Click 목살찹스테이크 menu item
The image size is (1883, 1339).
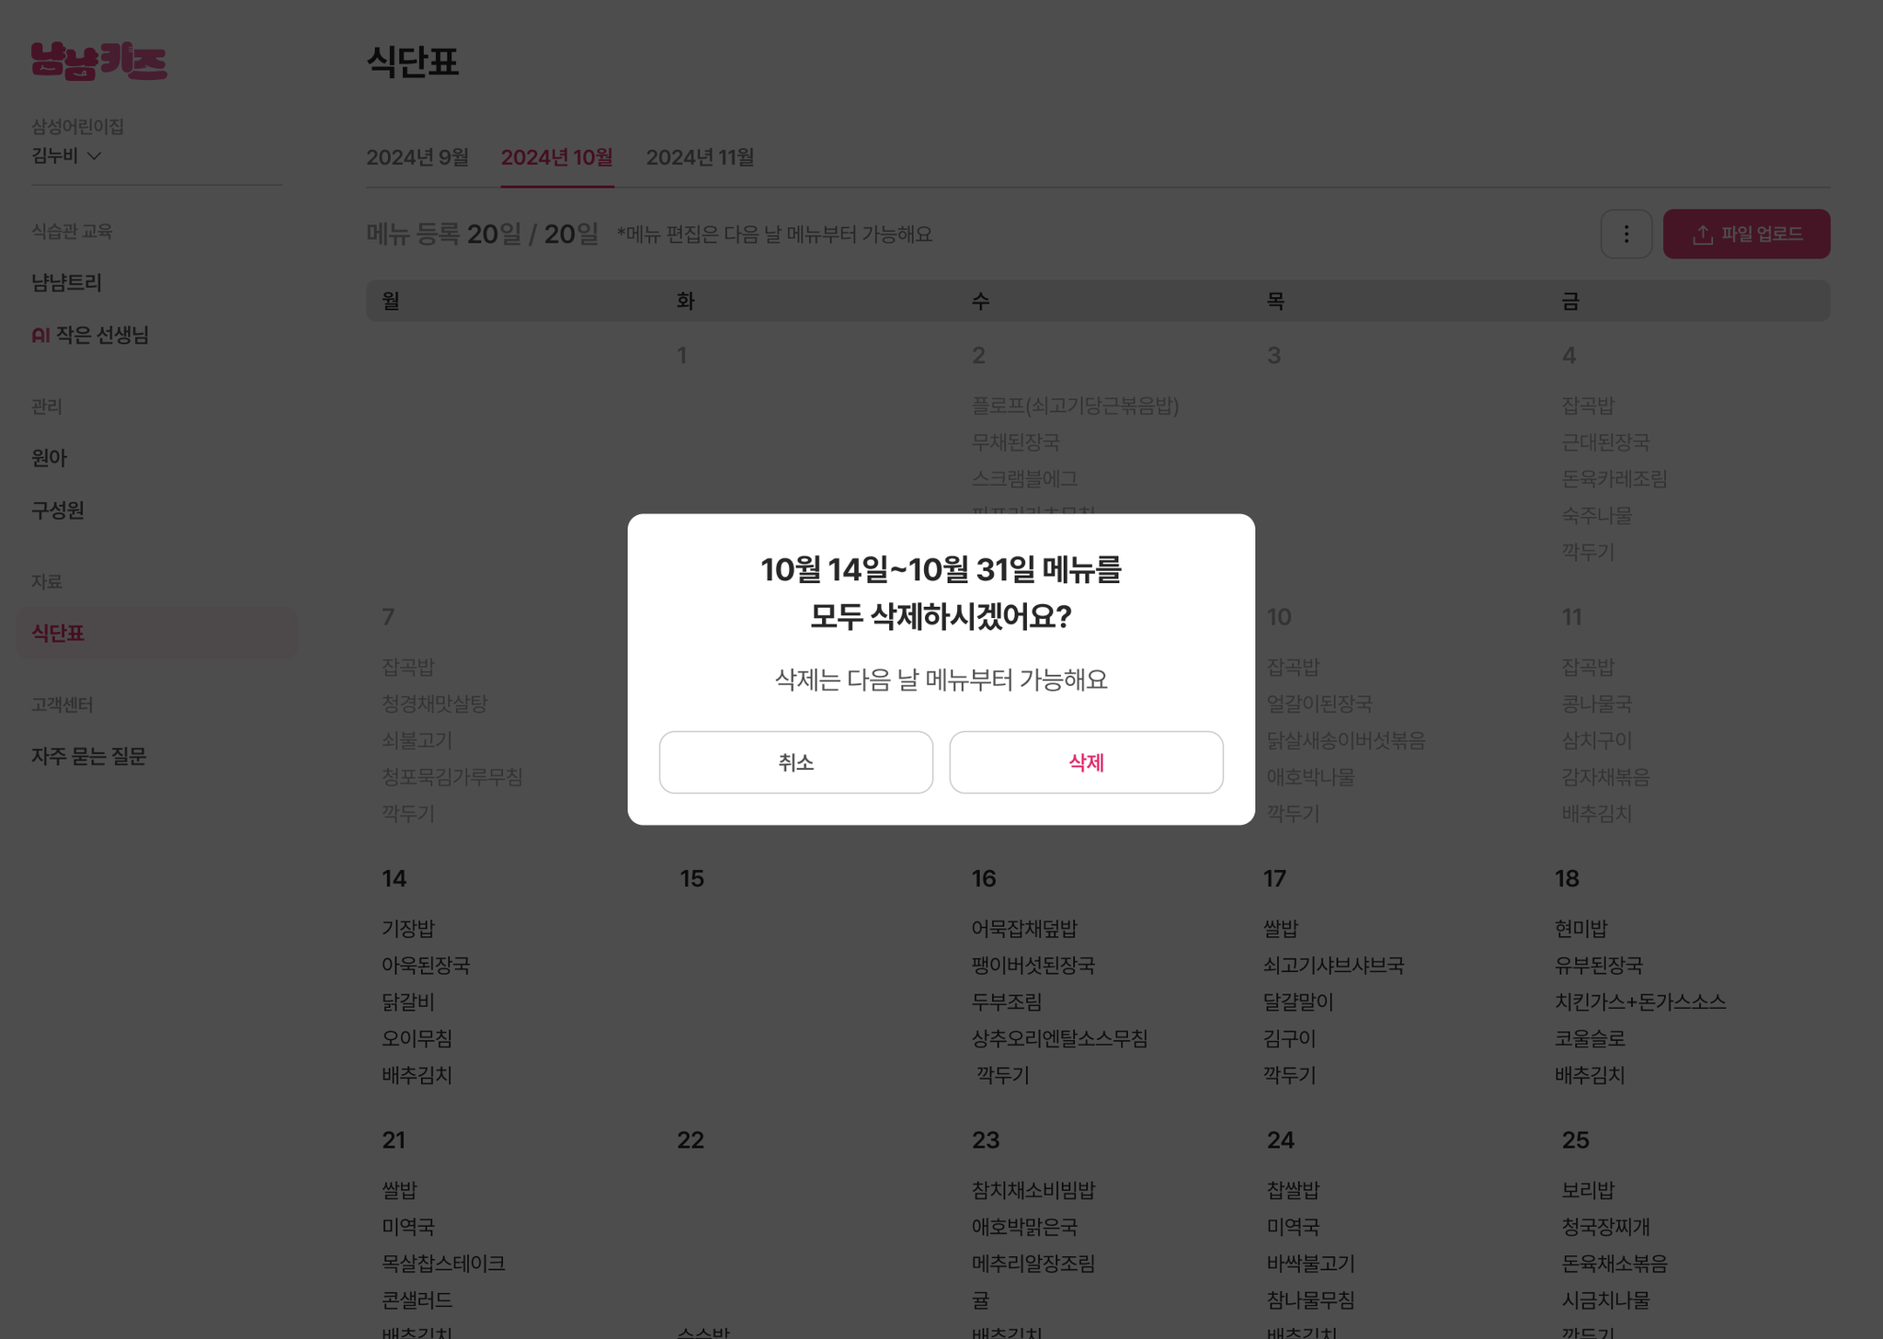[444, 1263]
